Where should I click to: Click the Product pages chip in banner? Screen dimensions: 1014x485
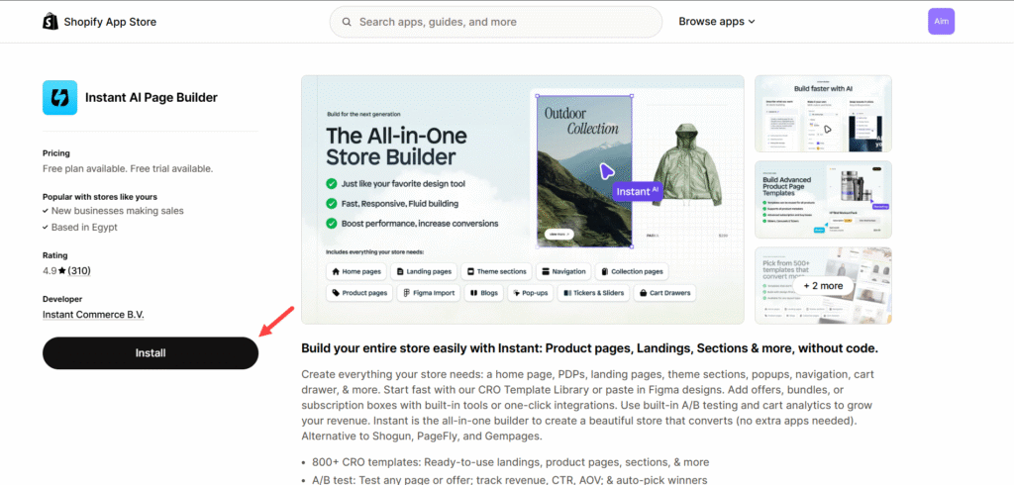359,293
